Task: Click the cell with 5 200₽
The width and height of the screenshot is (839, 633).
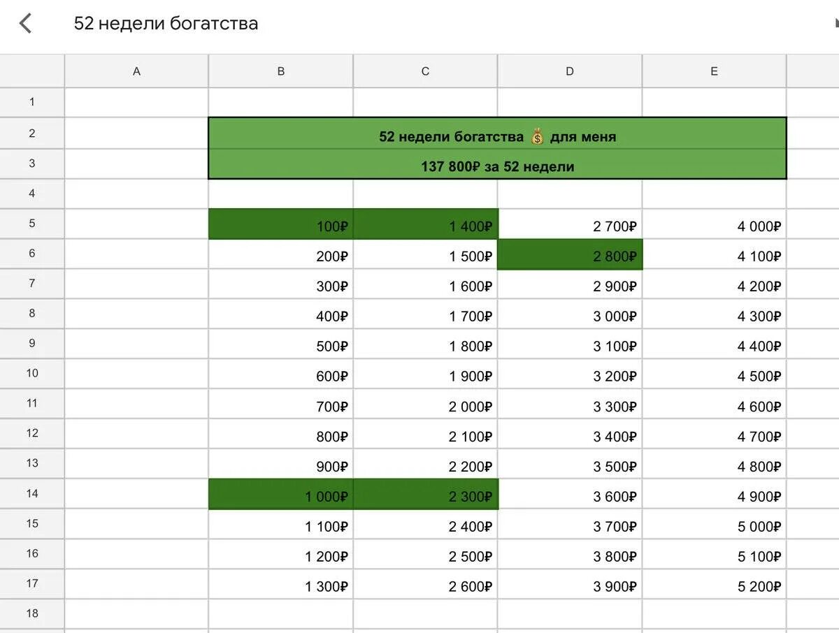Action: [714, 584]
